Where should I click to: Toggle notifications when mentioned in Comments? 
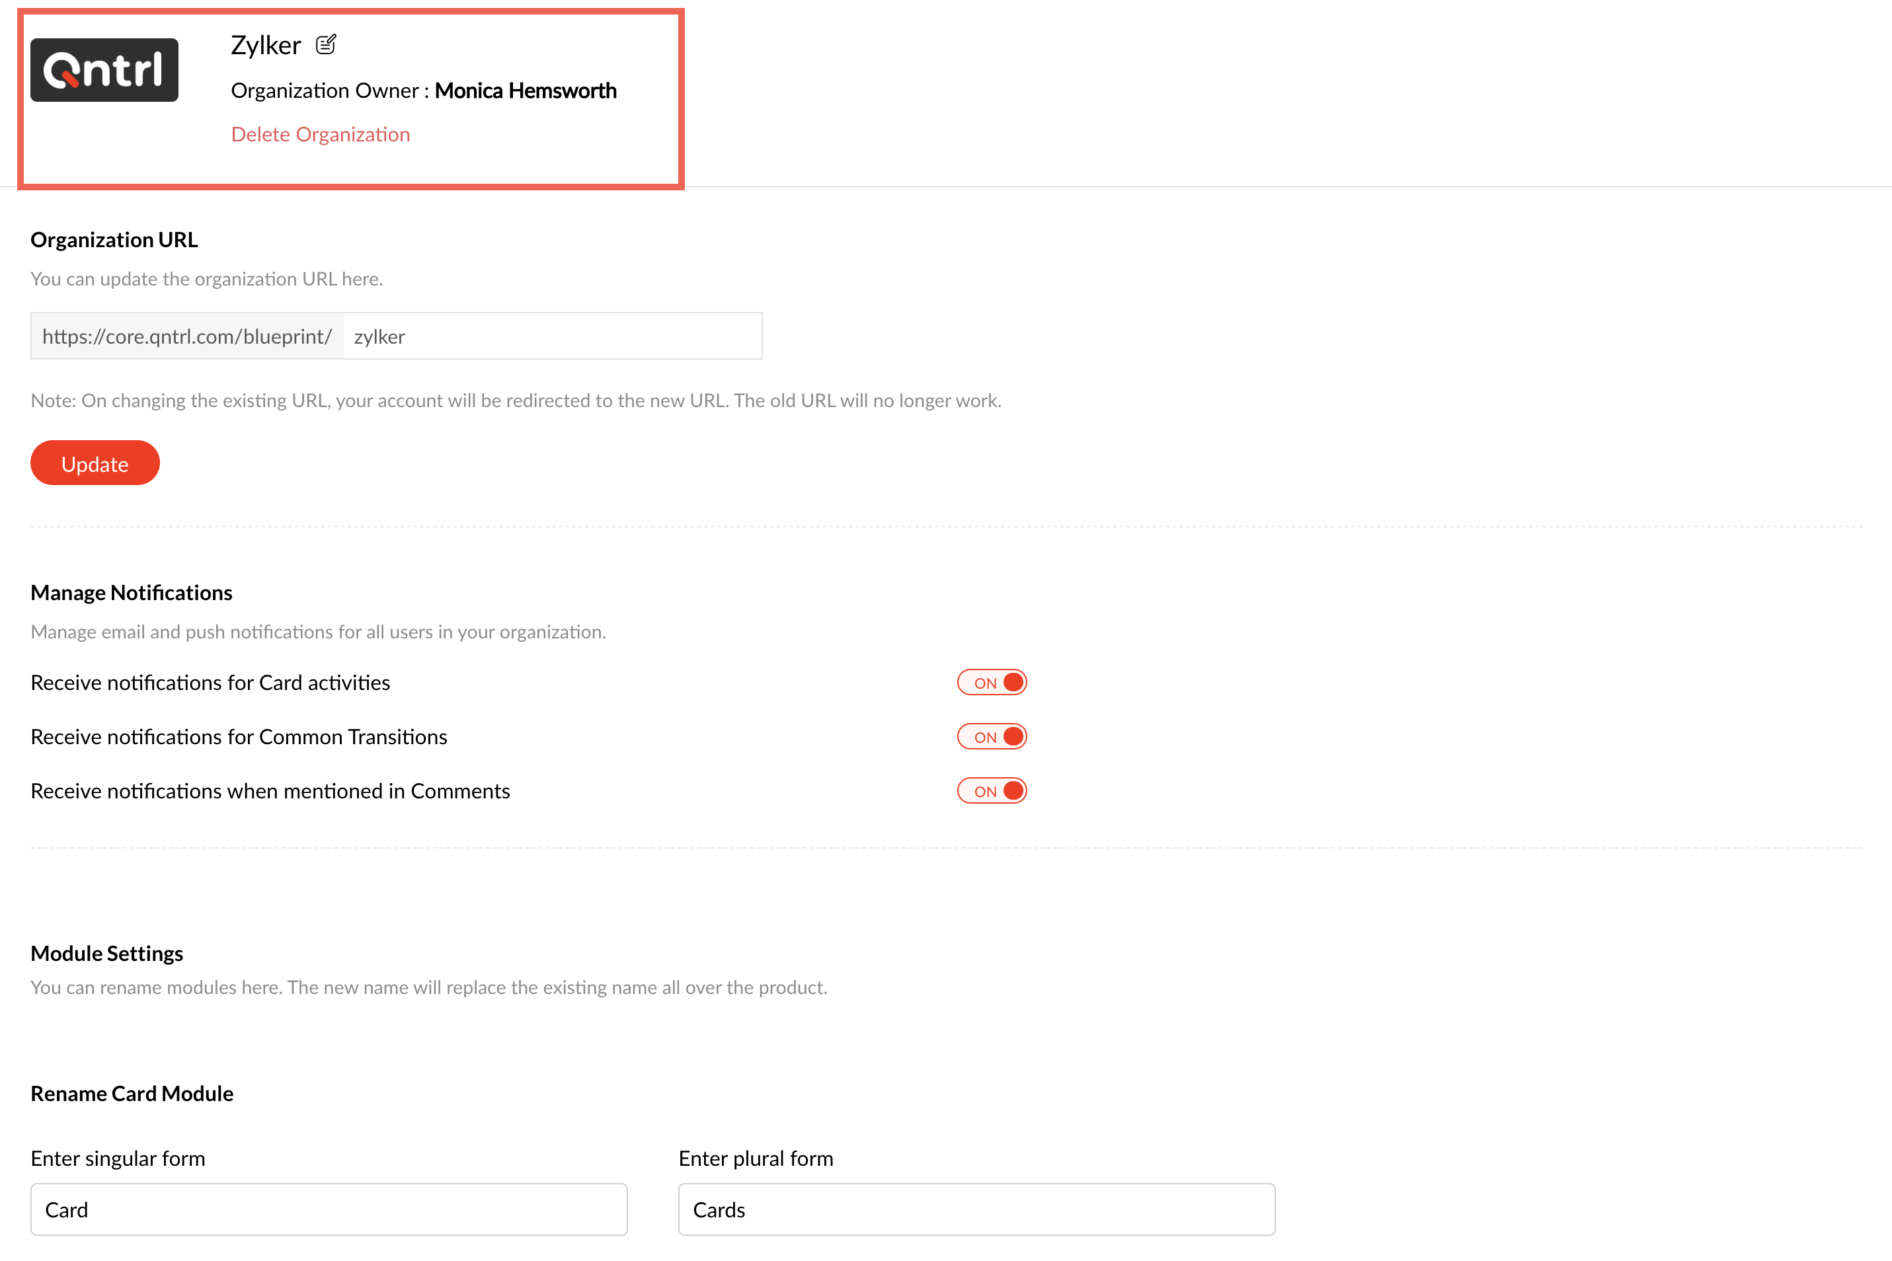coord(991,790)
